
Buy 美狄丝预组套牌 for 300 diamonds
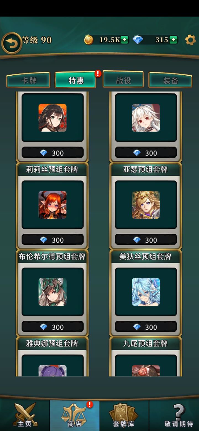click(146, 327)
